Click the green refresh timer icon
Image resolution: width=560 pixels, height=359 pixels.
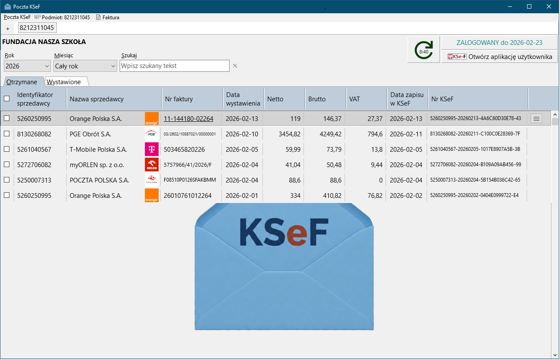(x=423, y=50)
